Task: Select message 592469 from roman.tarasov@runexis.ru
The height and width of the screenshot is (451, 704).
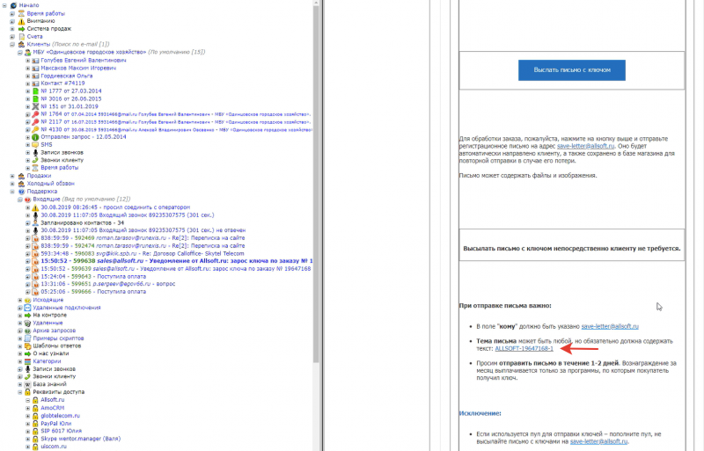Action: pyautogui.click(x=143, y=238)
